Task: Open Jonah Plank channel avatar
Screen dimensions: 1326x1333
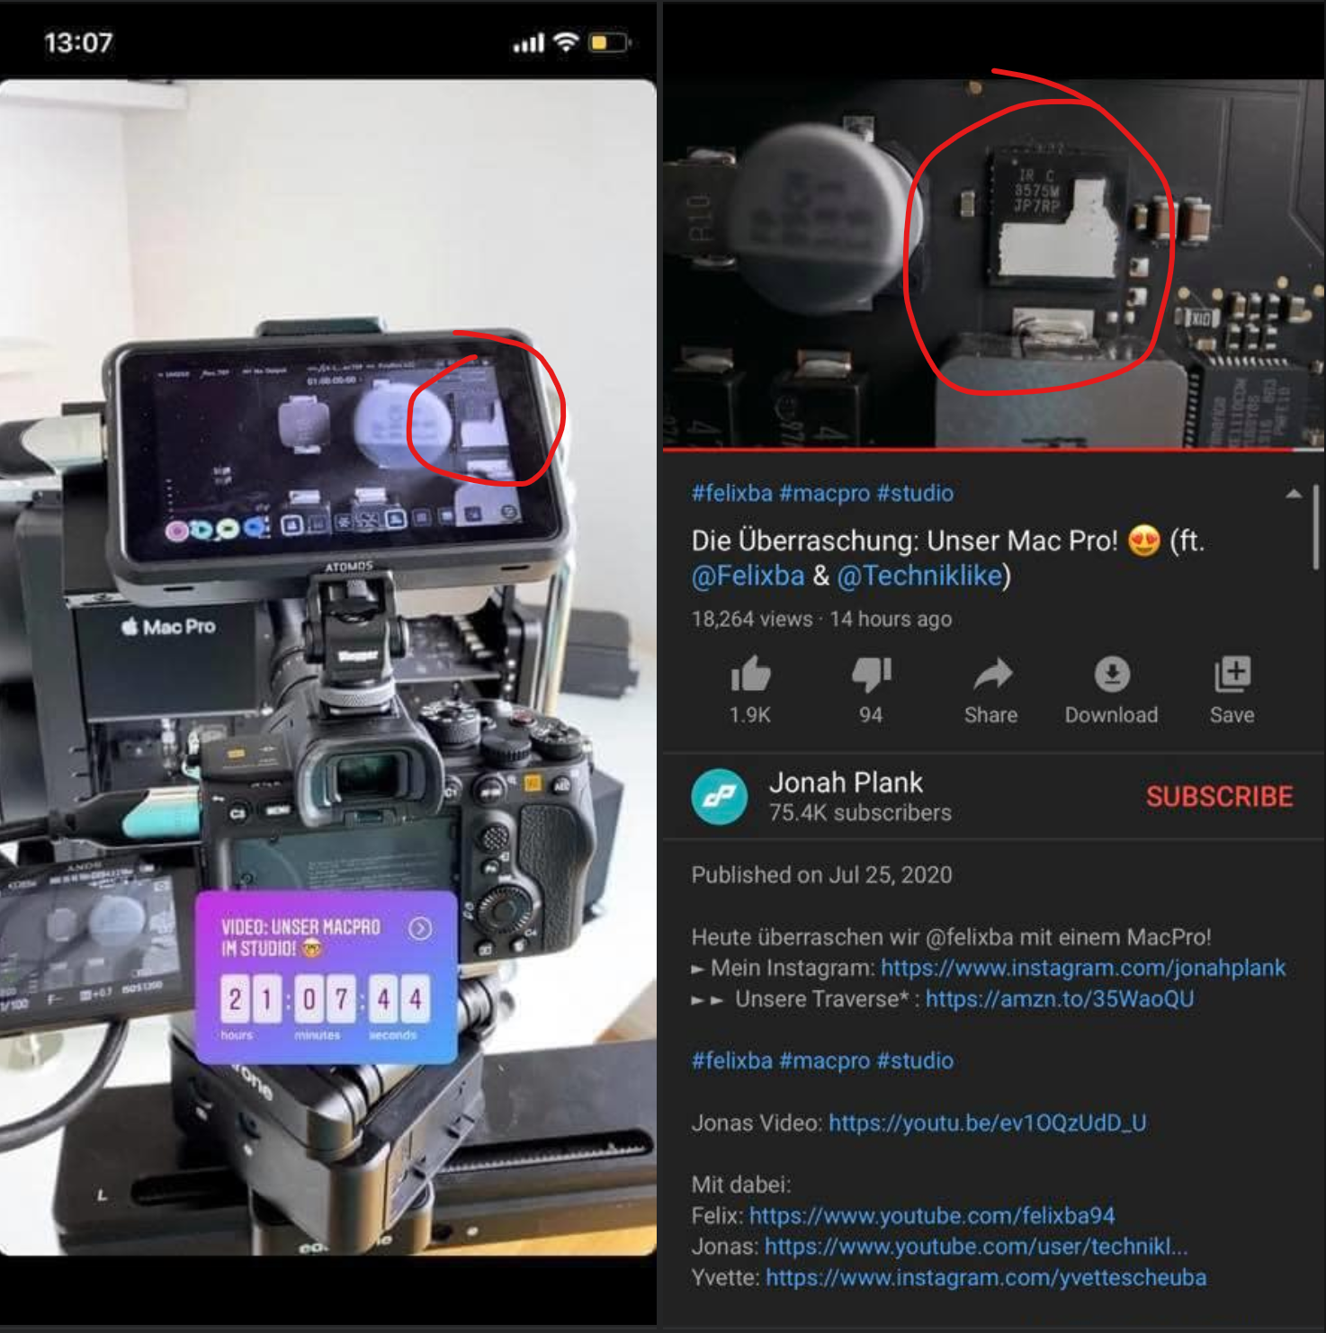Action: (x=719, y=797)
